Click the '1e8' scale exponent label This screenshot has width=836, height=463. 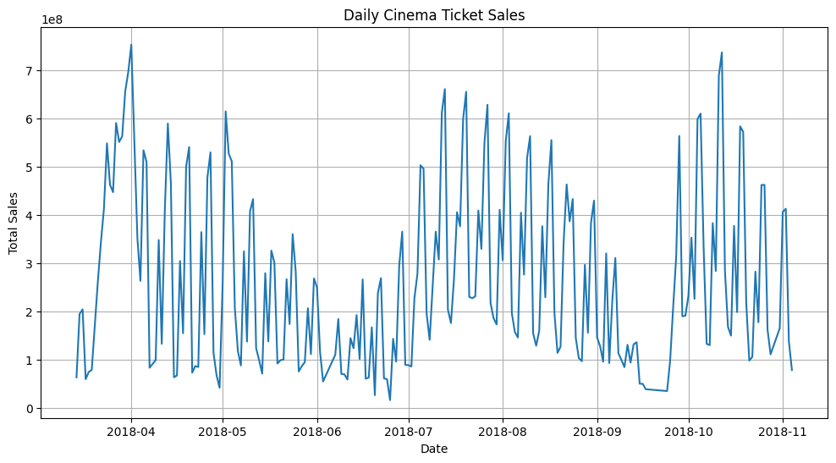(x=52, y=20)
